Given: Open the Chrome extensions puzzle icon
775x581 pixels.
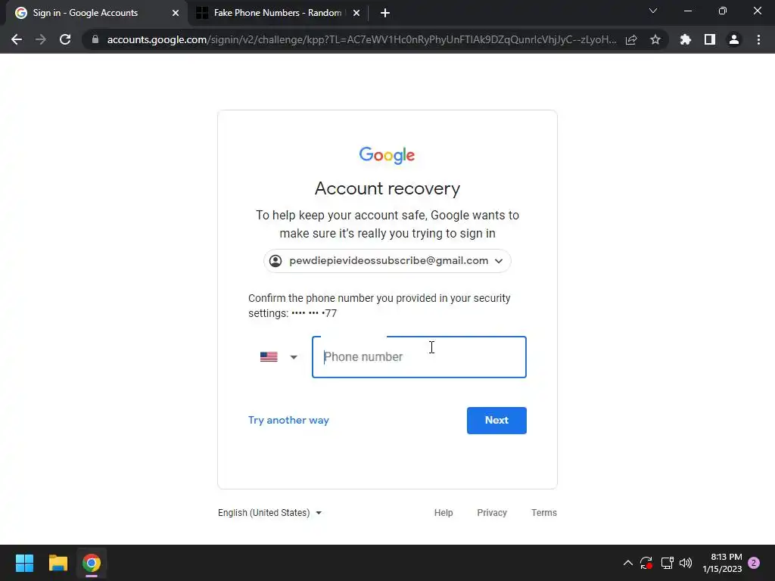Looking at the screenshot, I should click(x=686, y=39).
